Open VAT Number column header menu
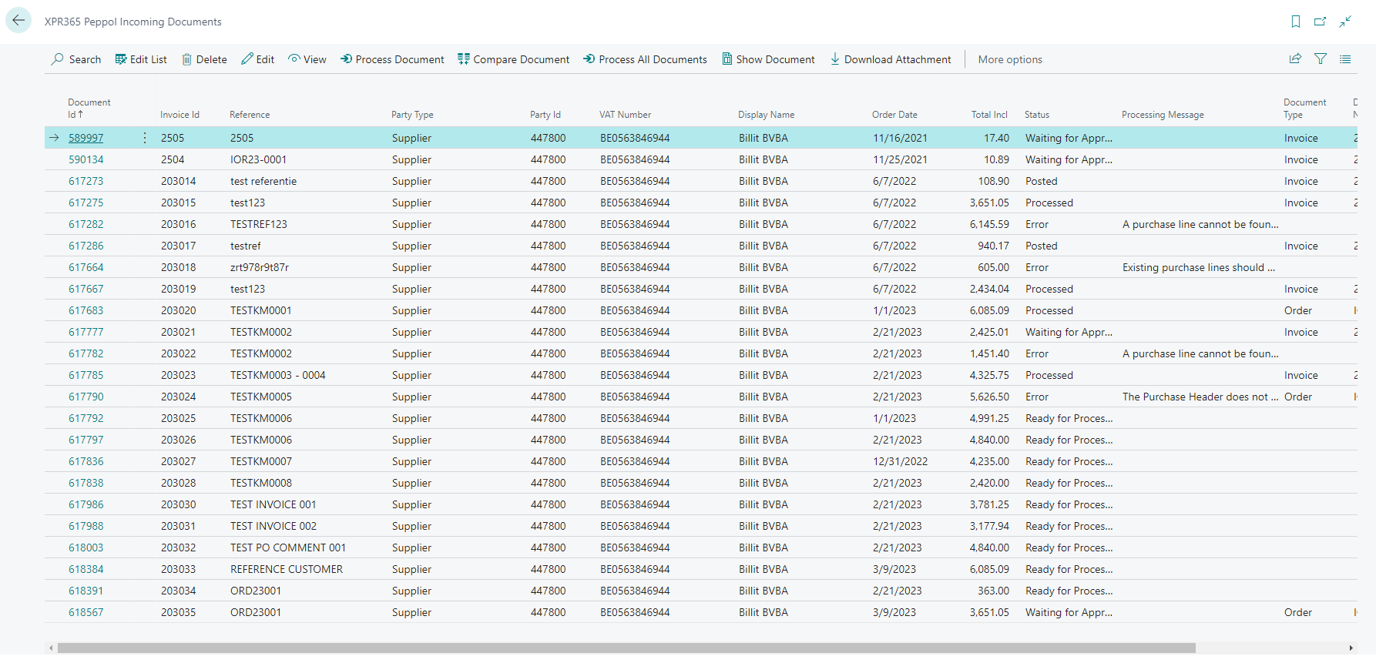Image resolution: width=1376 pixels, height=663 pixels. coord(625,115)
